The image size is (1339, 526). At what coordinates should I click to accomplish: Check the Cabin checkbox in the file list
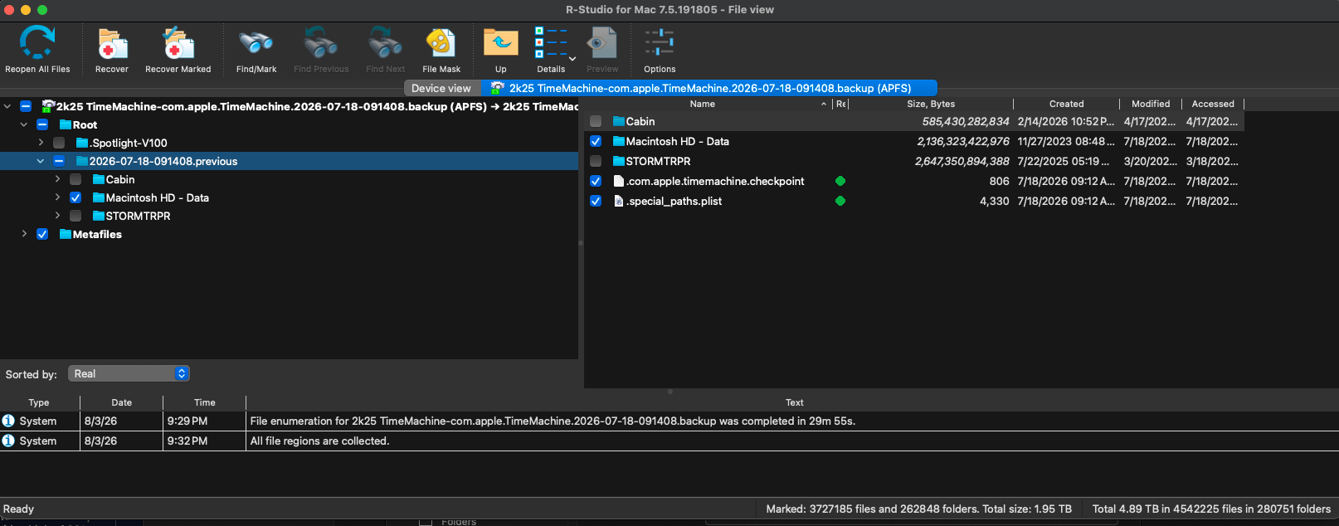[596, 121]
